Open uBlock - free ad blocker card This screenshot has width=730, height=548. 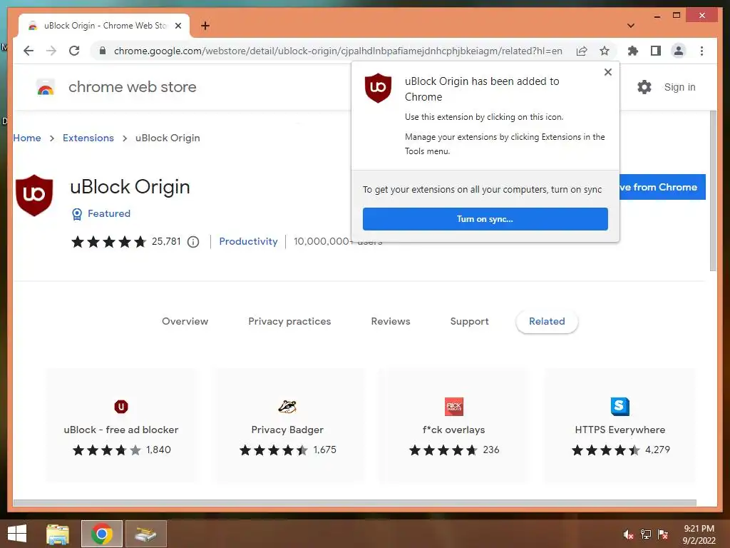pos(121,425)
